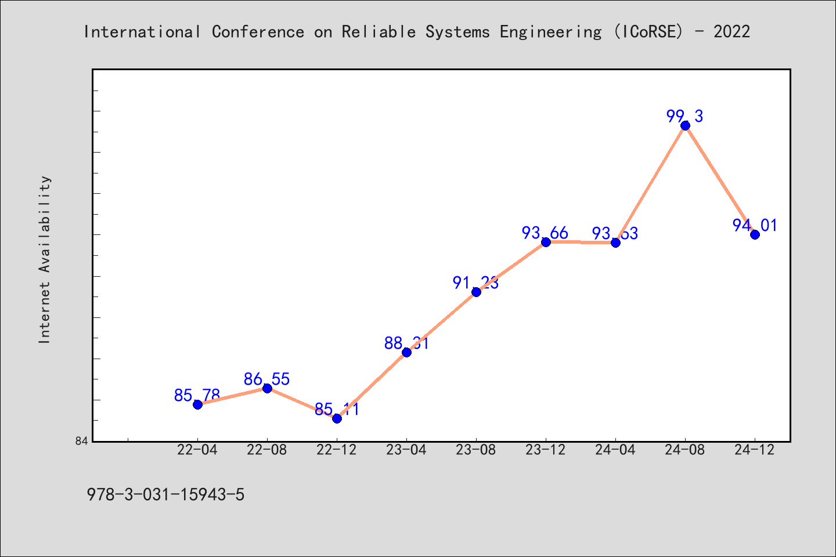The image size is (836, 557).
Task: Click the 23-08 x-axis label
Action: pos(476,450)
